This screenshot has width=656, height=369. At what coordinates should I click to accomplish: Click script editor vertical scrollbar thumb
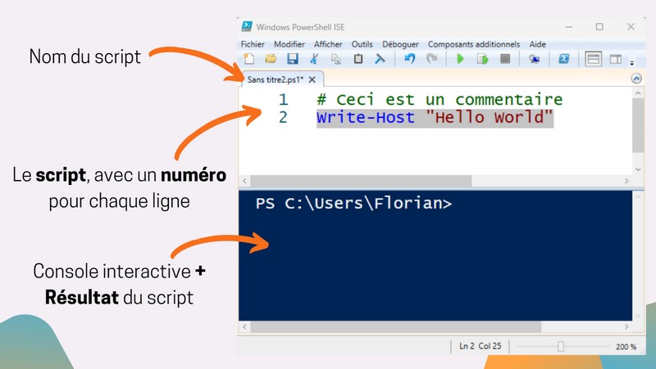coord(638,126)
